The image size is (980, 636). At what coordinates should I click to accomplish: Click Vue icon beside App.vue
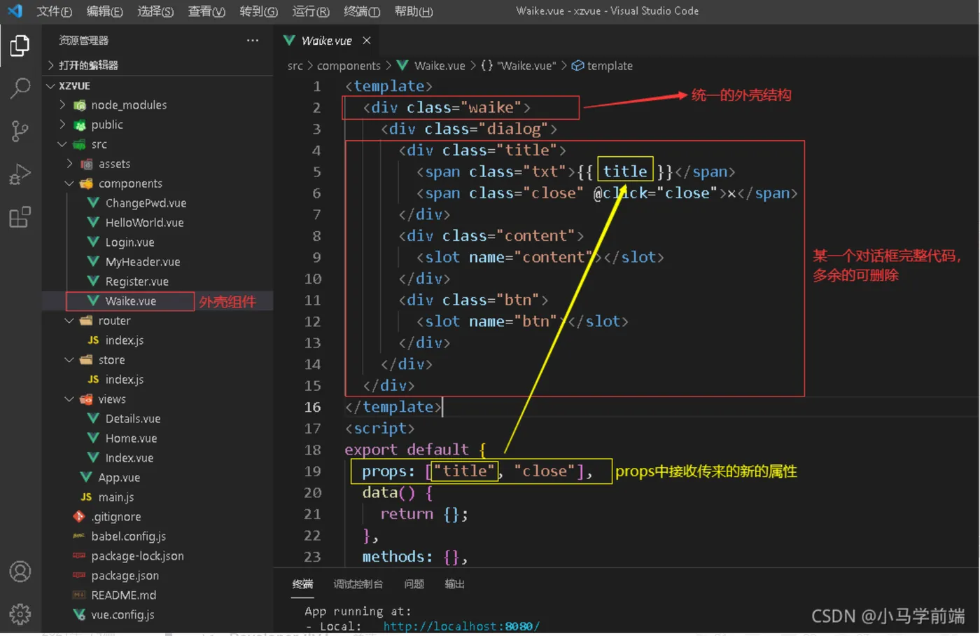click(x=86, y=477)
